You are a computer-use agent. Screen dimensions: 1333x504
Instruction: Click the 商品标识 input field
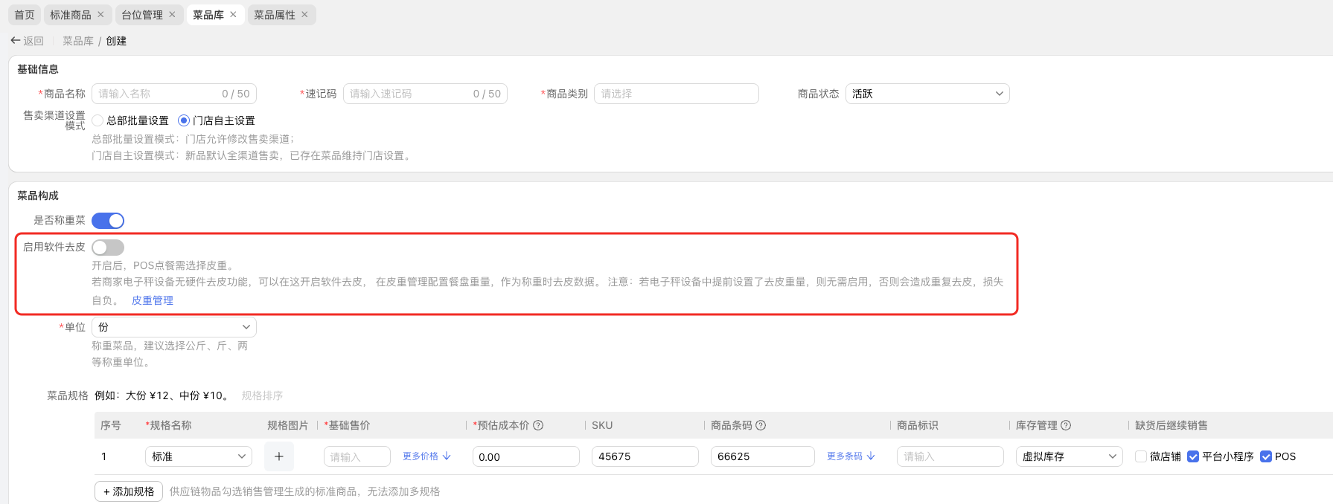pyautogui.click(x=950, y=456)
